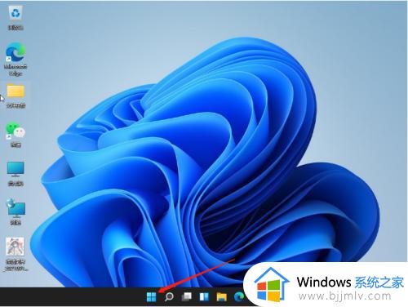
Task: Click the taskbar Search magnifier icon
Action: (x=169, y=296)
